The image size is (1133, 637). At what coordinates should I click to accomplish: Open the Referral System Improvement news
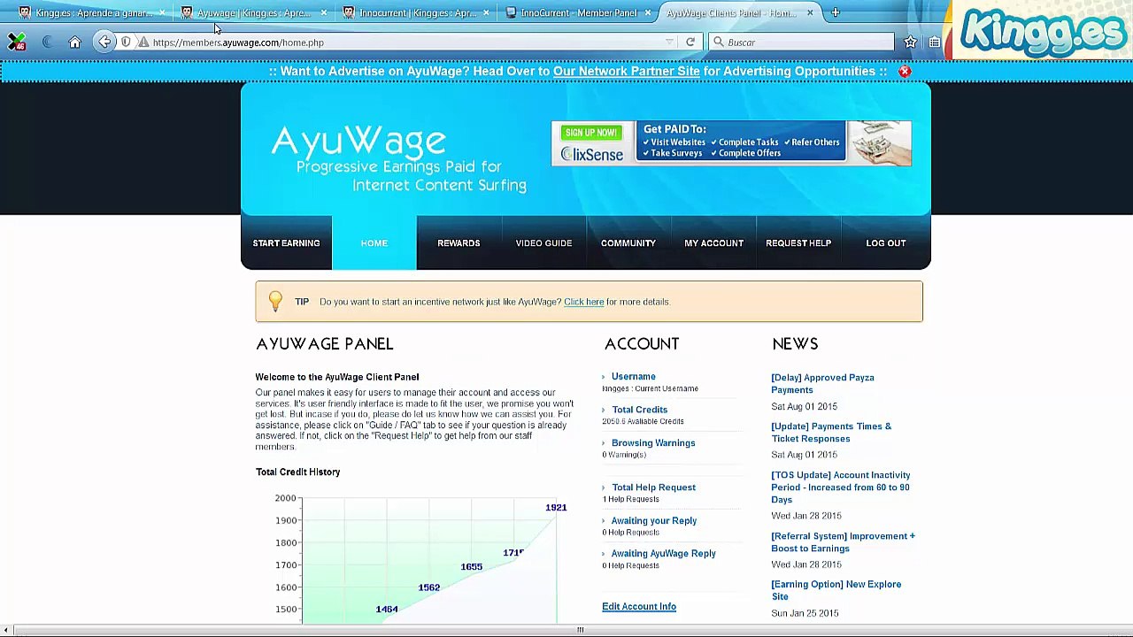point(843,542)
